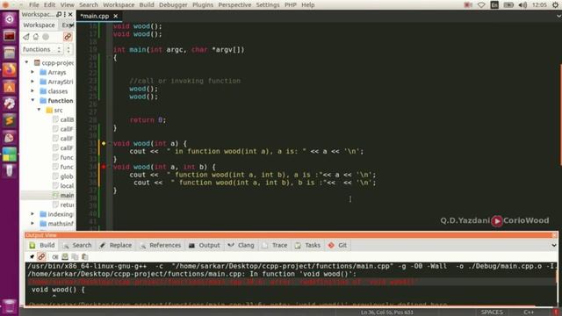Viewport: 562px width, 316px height.
Task: Switch to the References output tab
Action: pos(161,246)
